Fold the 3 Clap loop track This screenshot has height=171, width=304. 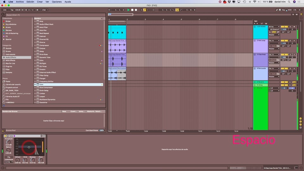point(255,55)
